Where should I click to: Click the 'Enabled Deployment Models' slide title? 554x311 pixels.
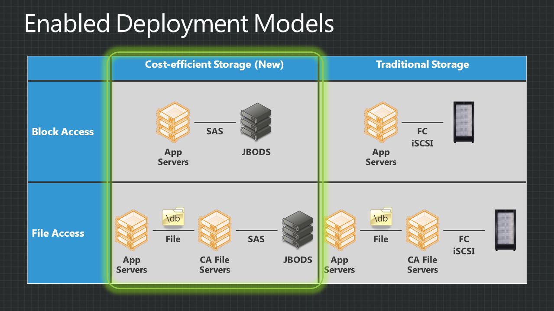click(179, 24)
